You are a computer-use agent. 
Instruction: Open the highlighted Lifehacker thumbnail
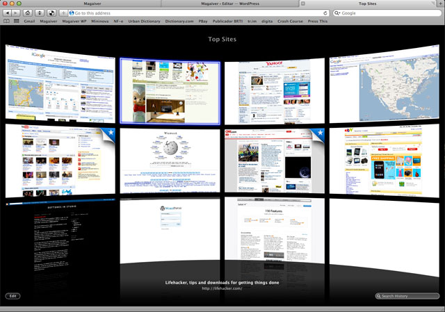(170, 91)
